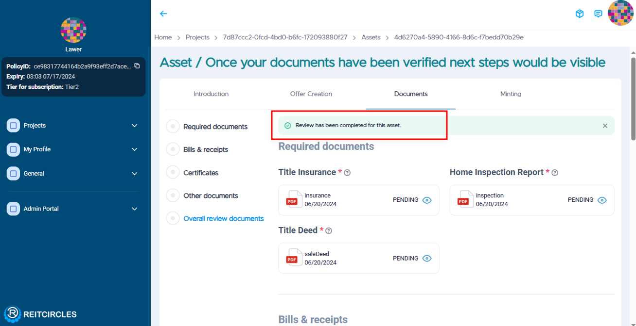
Task: Preview the insurance document with the eye icon
Action: pyautogui.click(x=427, y=199)
